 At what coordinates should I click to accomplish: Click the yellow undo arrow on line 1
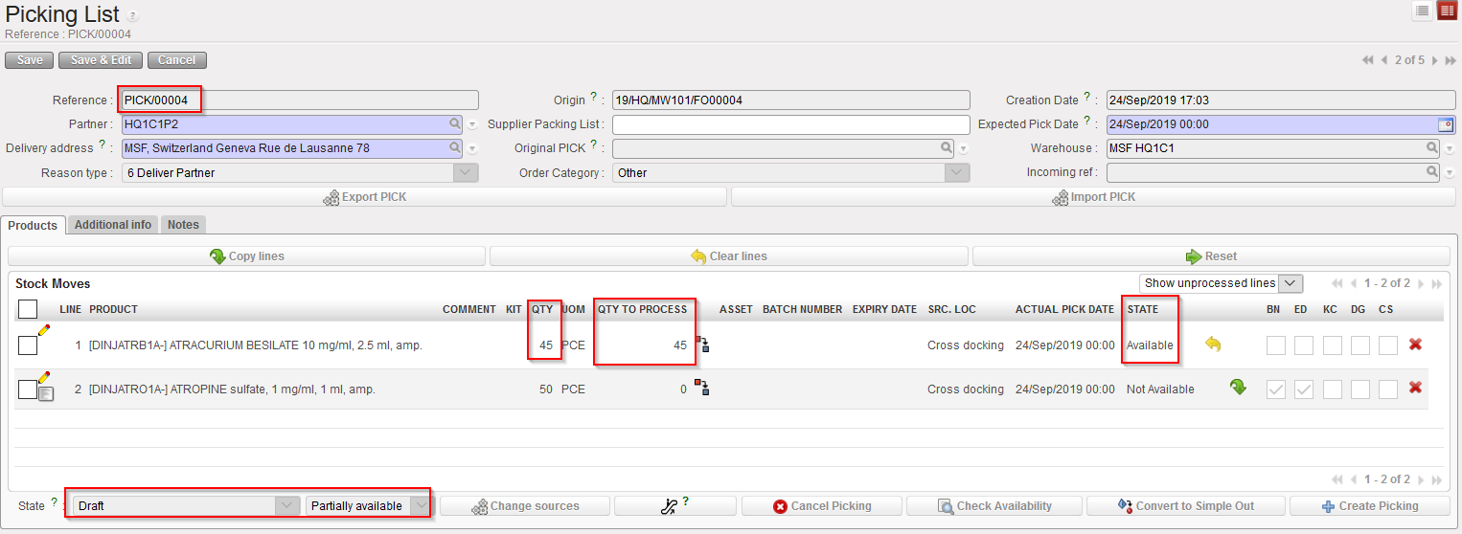pos(1213,345)
